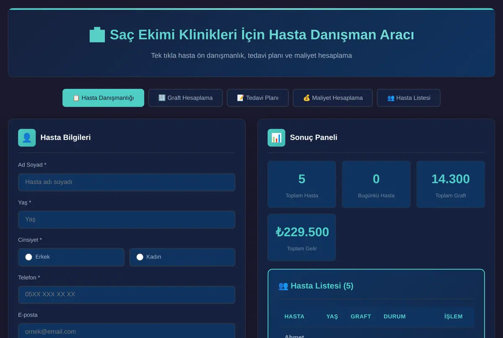Select the Erkek radio button
503x338 pixels.
click(x=29, y=257)
